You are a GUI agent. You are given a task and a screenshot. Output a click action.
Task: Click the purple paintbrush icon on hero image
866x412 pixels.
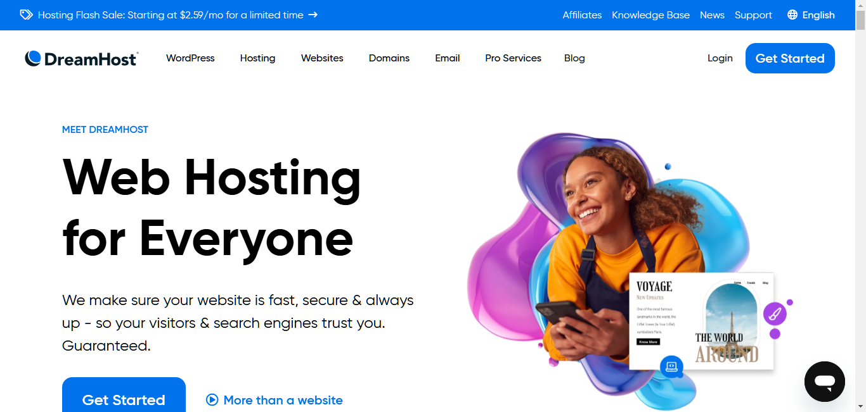click(774, 313)
